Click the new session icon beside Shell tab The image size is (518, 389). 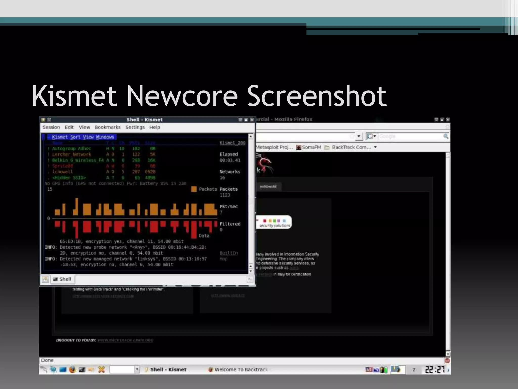coord(46,279)
